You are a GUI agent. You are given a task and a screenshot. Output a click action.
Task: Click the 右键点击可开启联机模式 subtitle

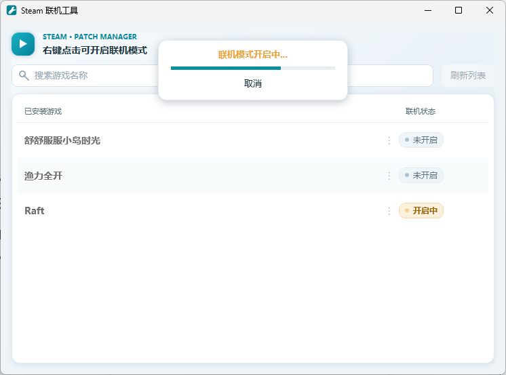[x=95, y=50]
